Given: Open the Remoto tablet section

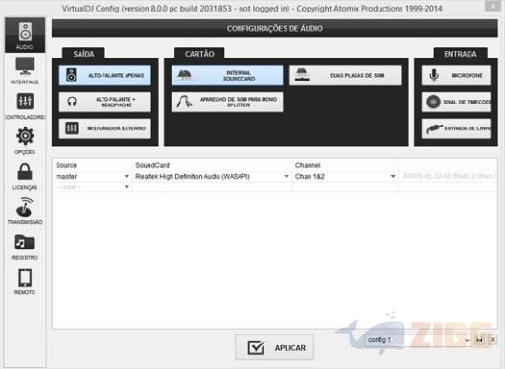Looking at the screenshot, I should pyautogui.click(x=25, y=282).
